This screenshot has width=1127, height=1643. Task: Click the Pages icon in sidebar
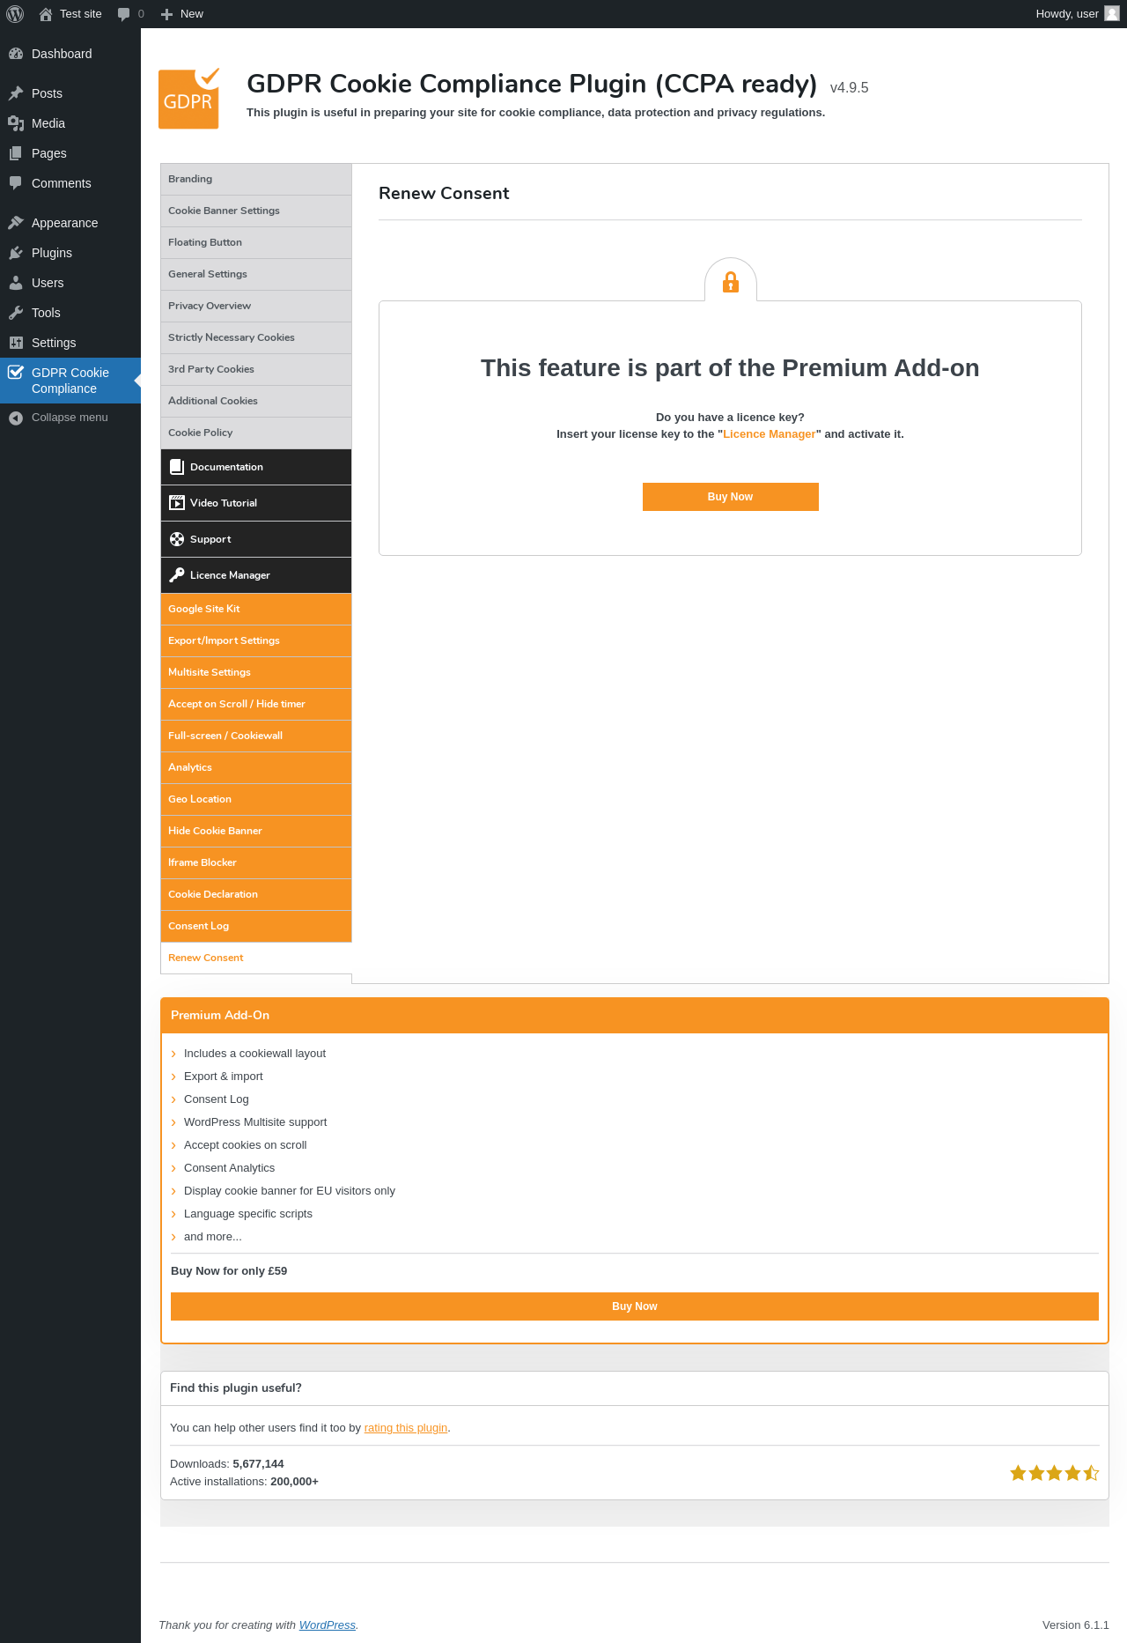pos(16,153)
